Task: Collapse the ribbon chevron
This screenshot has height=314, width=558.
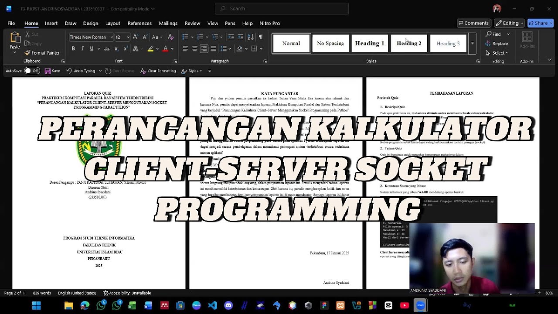Action: (550, 60)
